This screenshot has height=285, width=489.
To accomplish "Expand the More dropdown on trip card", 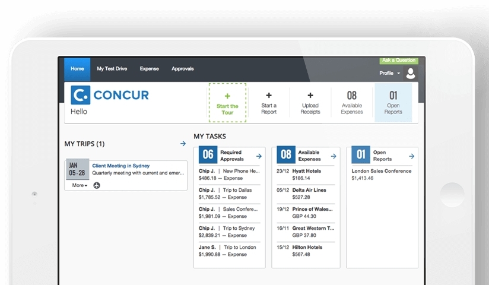I will pos(80,185).
